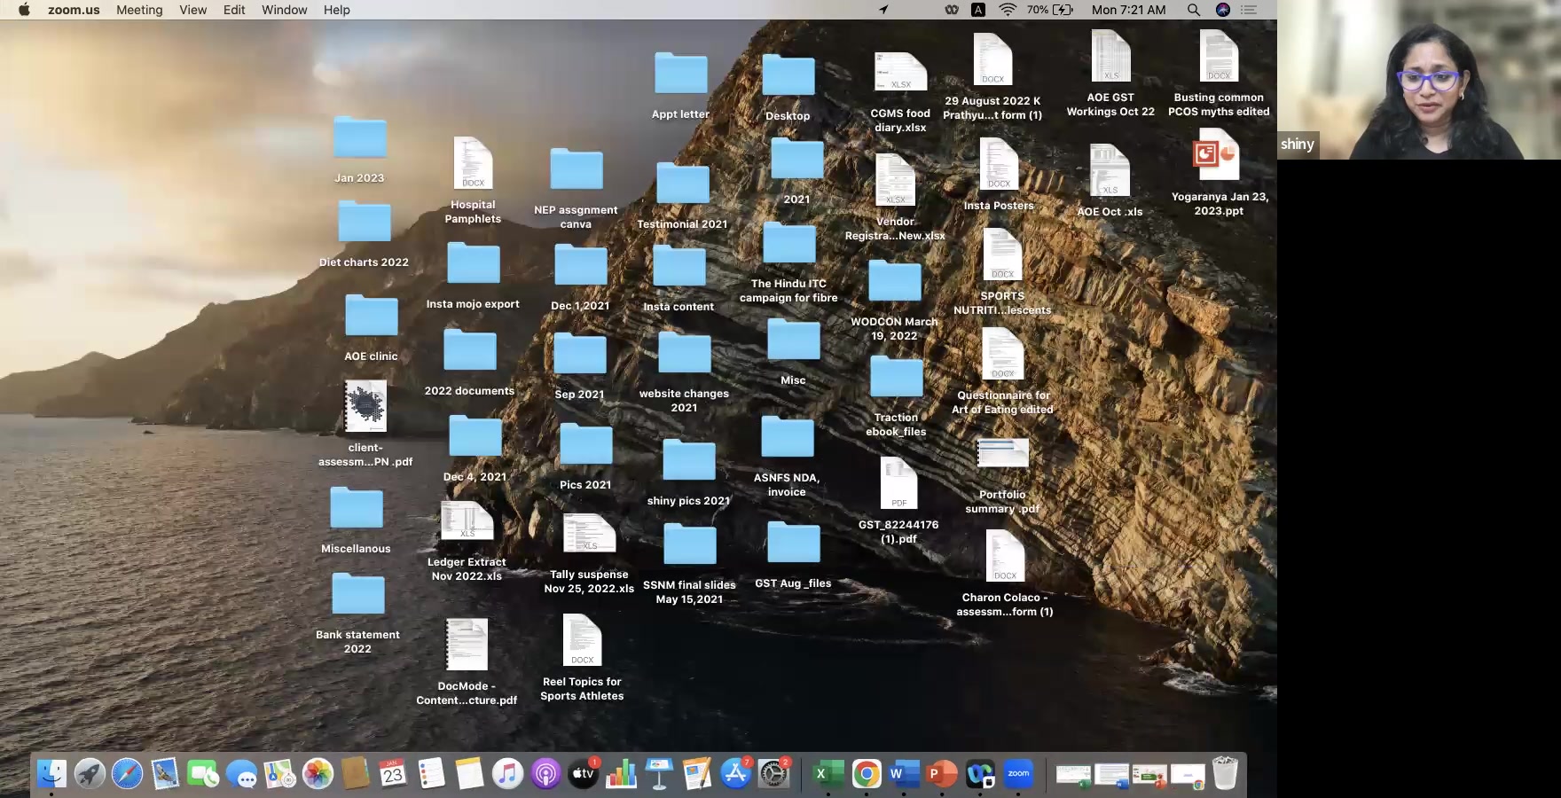Open Apple TV app in dock
The height and width of the screenshot is (798, 1561).
pyautogui.click(x=584, y=774)
